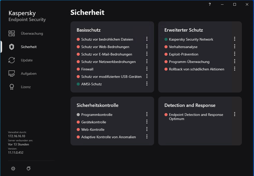Open the Aufgaben section
This screenshot has height=176, width=254.
(29, 74)
